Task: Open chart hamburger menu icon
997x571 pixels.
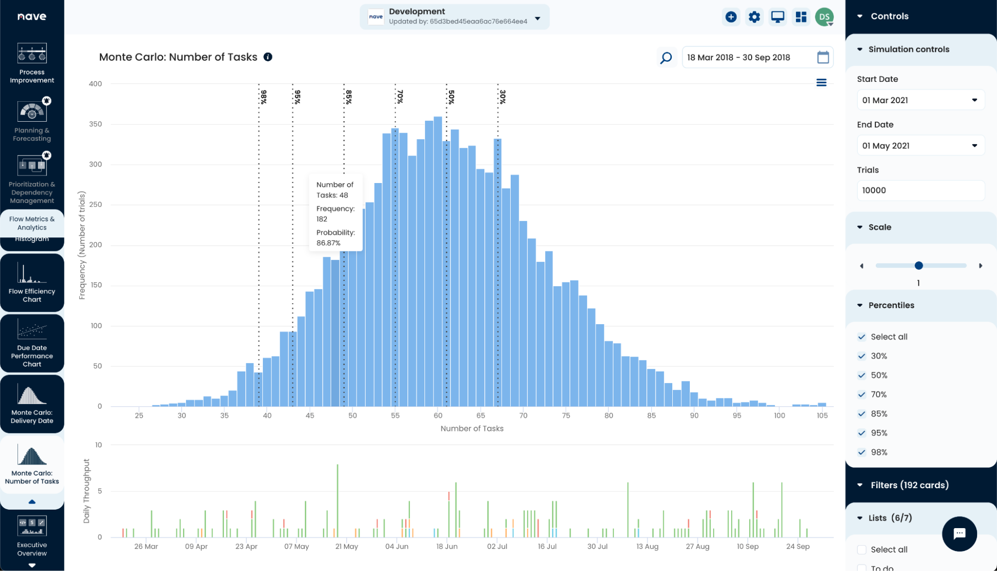Action: click(821, 83)
